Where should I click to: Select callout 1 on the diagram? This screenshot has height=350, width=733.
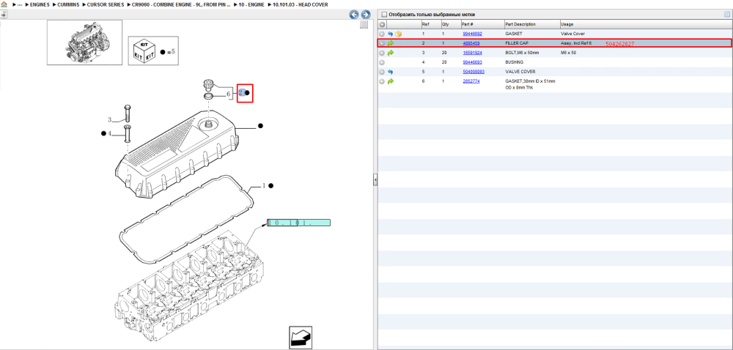(x=264, y=186)
